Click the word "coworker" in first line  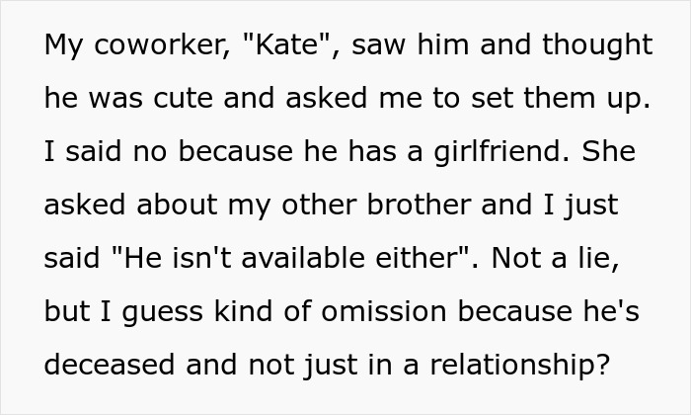coord(162,44)
